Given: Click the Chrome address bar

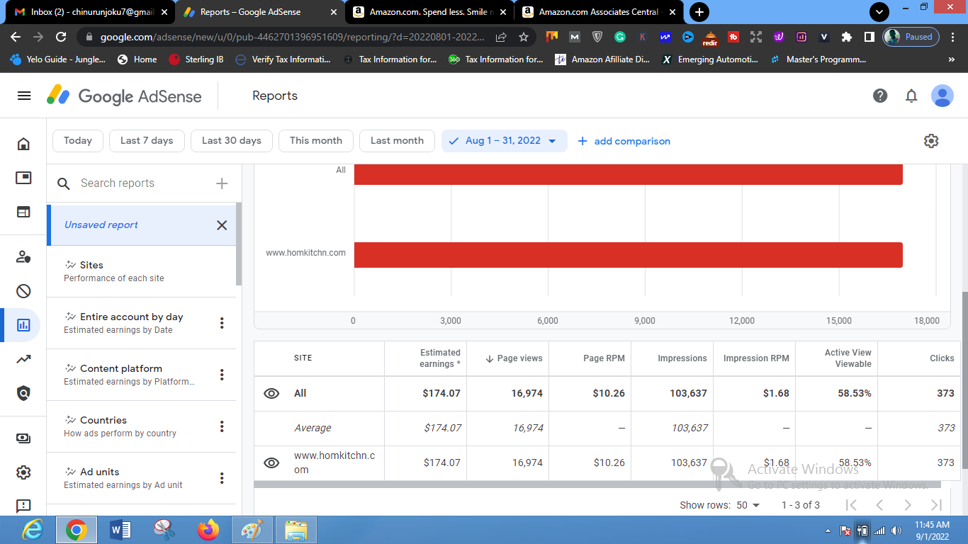Looking at the screenshot, I should (x=292, y=37).
